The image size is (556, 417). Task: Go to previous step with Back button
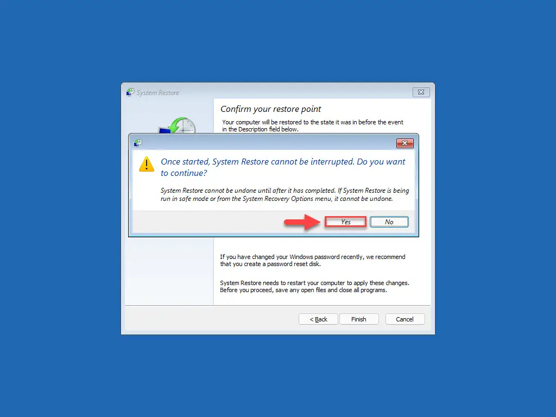[318, 319]
